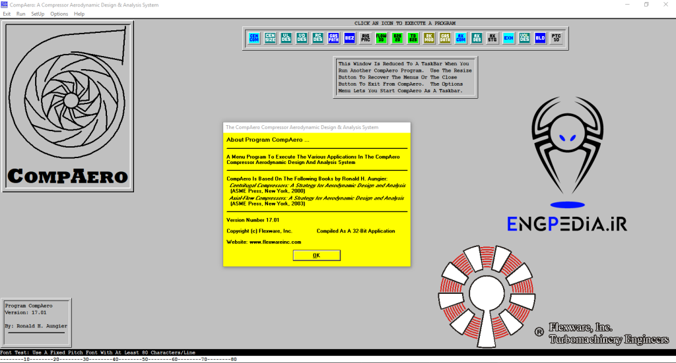Run the PTC 10 program icon
This screenshot has width=676, height=363.
tap(557, 38)
